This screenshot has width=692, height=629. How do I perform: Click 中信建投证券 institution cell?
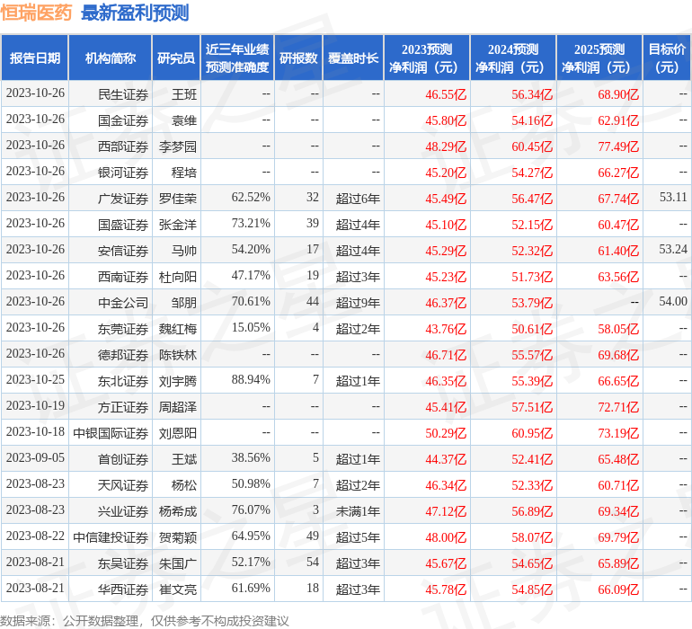point(111,537)
